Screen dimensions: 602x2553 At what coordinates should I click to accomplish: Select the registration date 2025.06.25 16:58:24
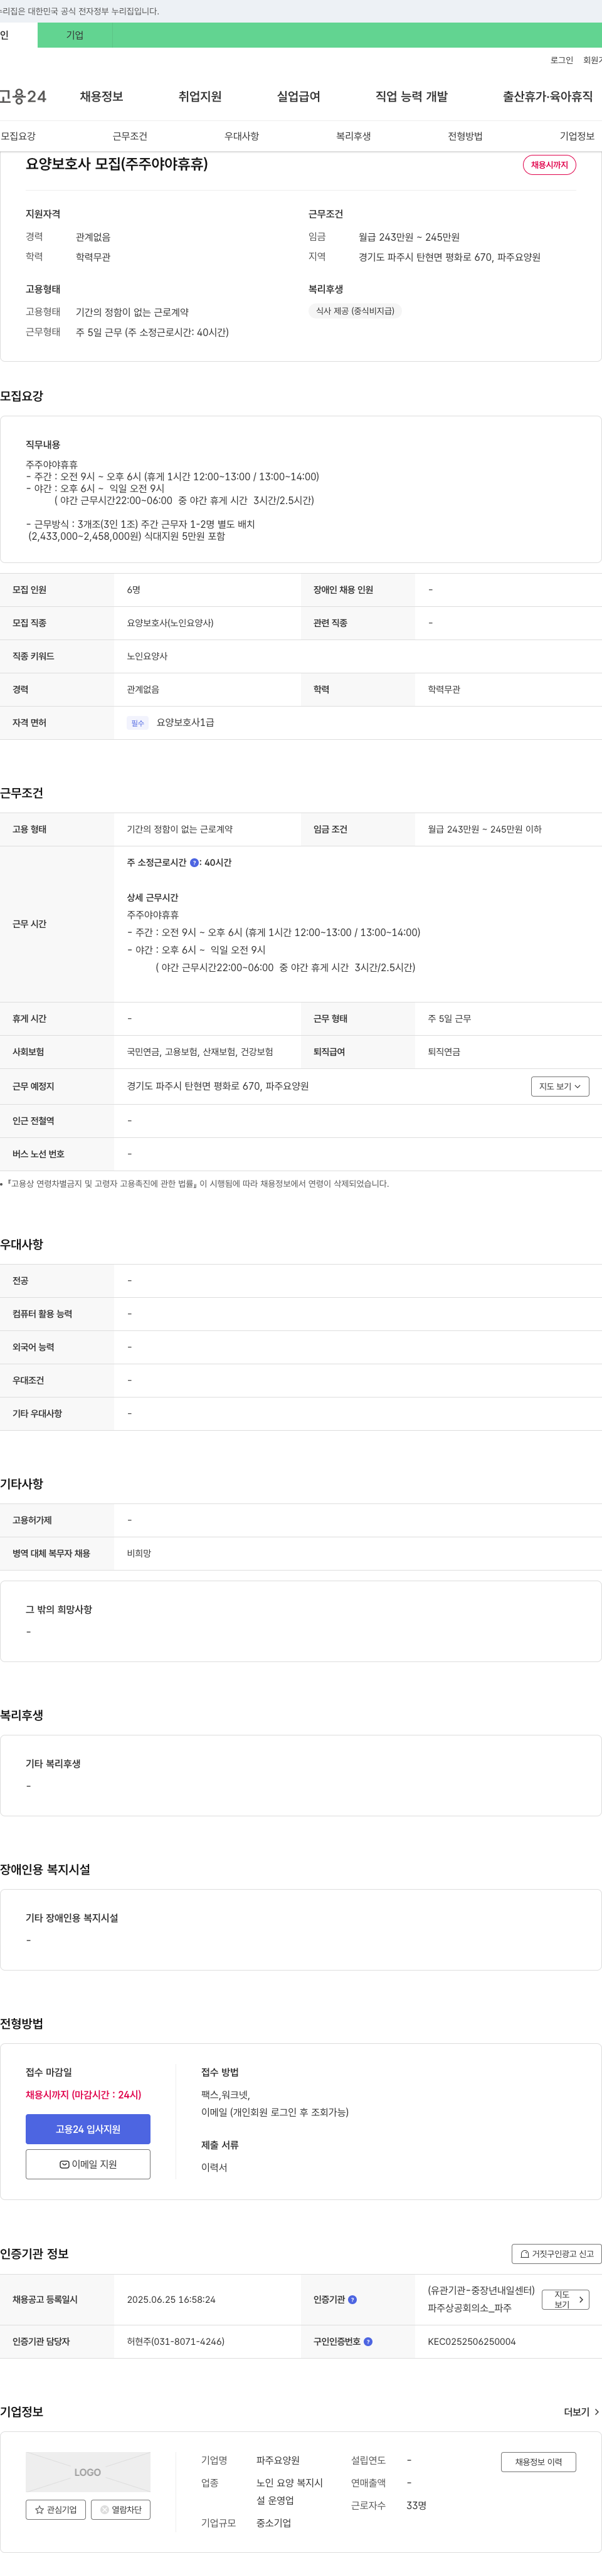(x=172, y=2299)
